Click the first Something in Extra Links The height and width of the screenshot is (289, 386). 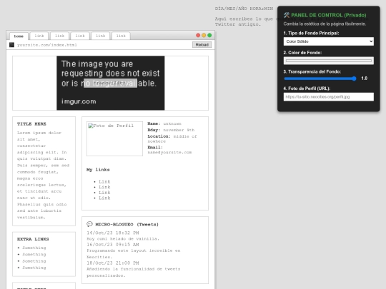click(34, 248)
